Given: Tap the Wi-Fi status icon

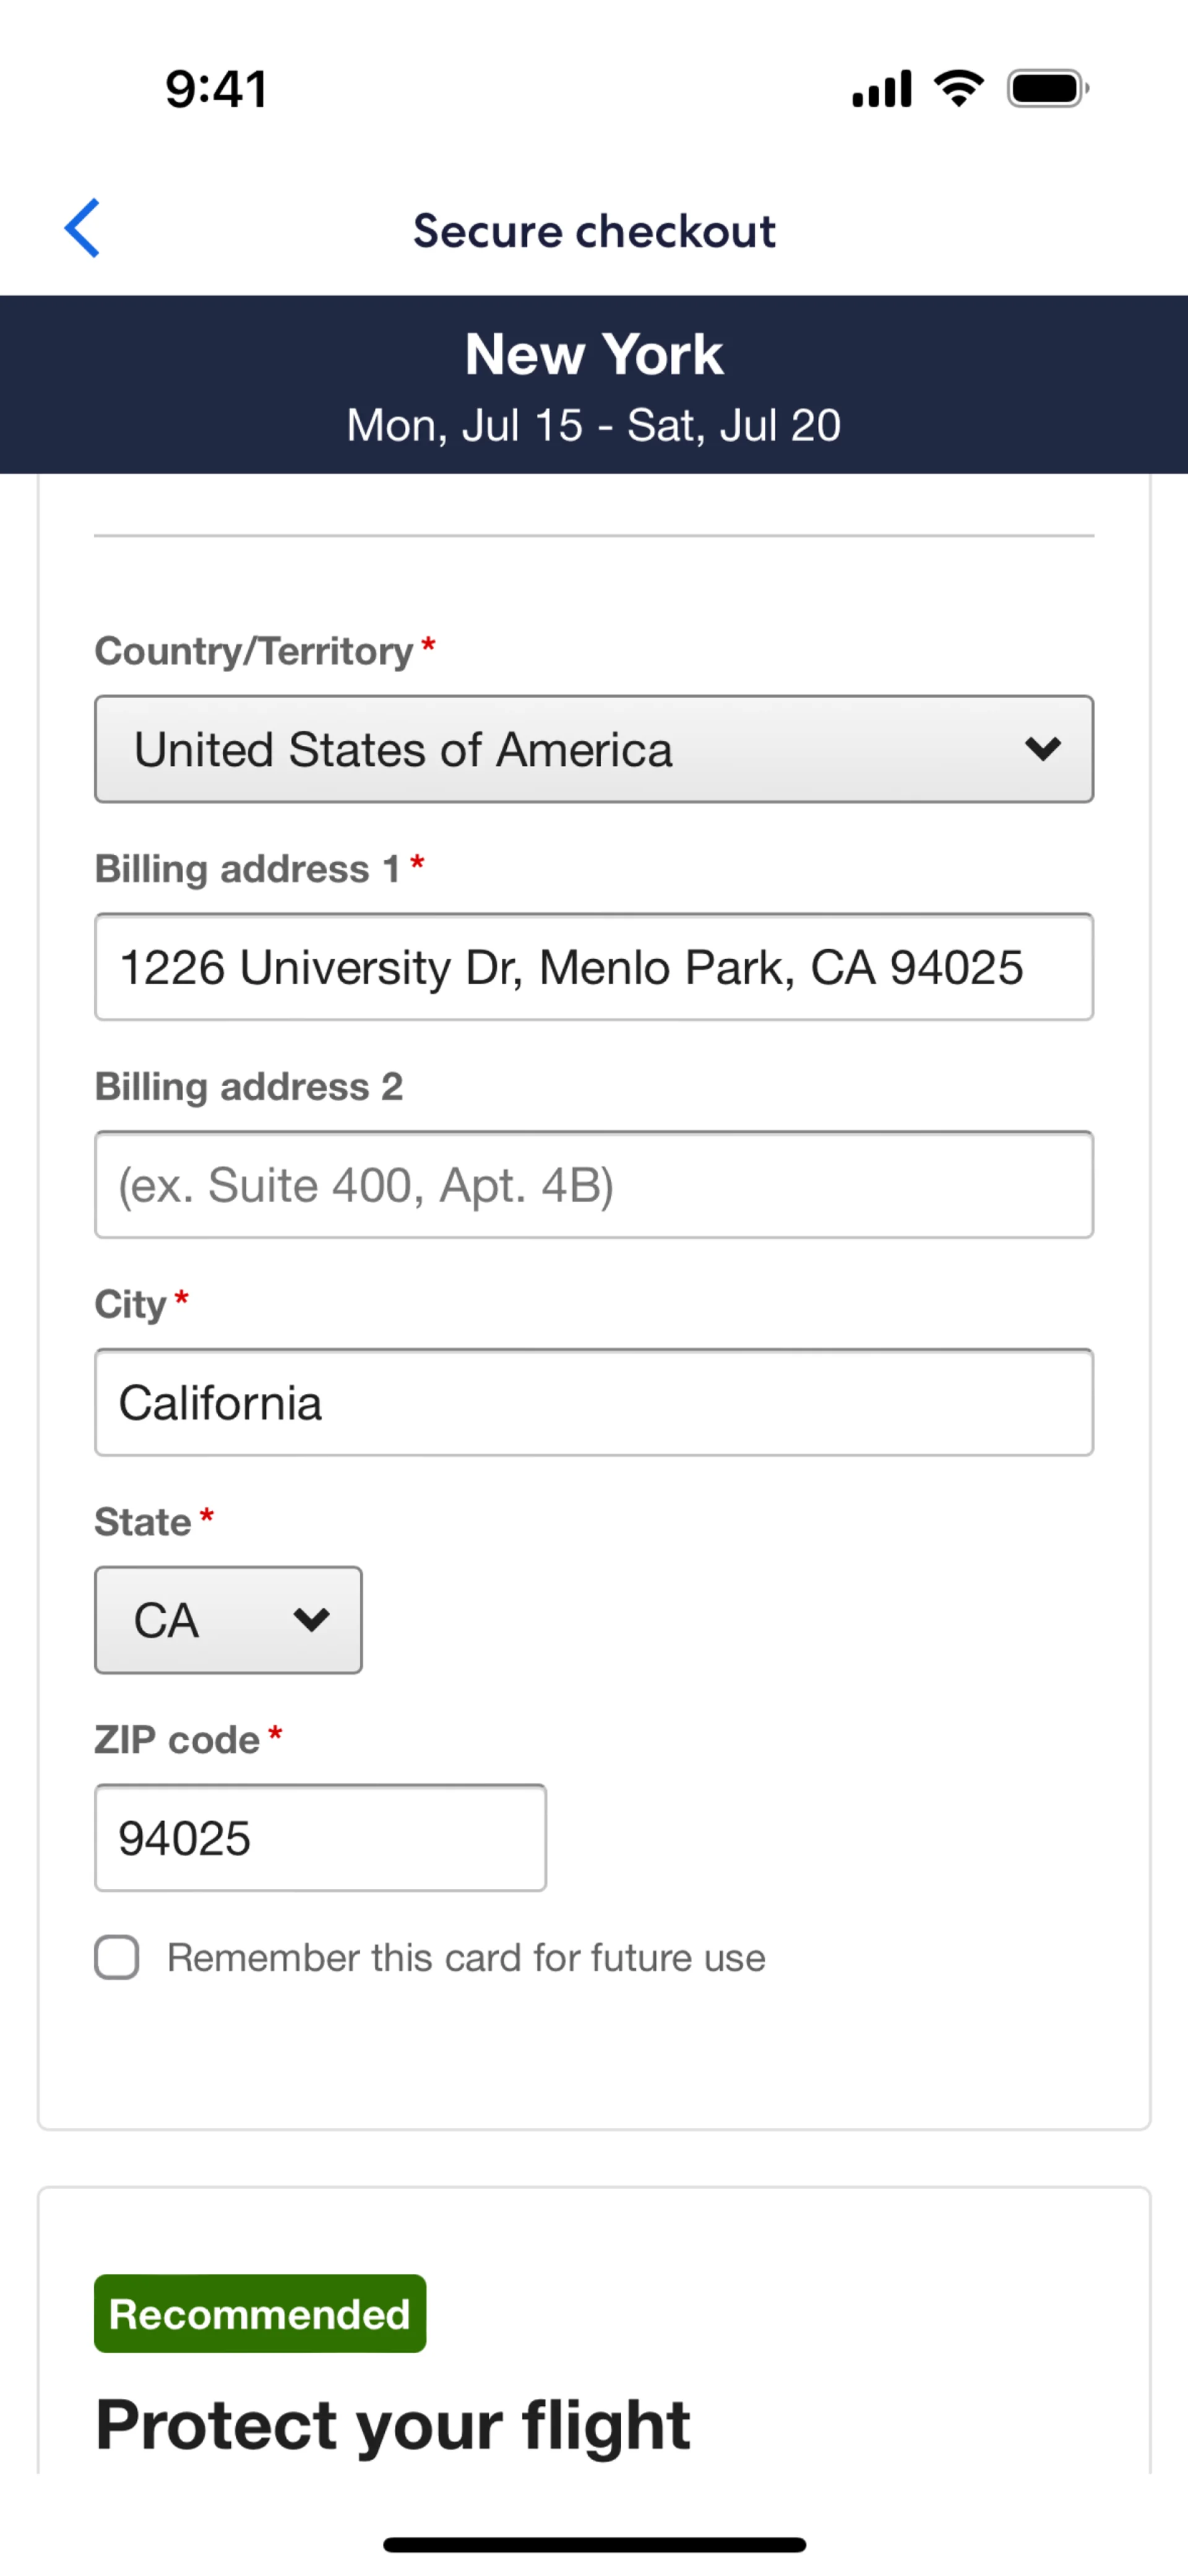Looking at the screenshot, I should (958, 89).
